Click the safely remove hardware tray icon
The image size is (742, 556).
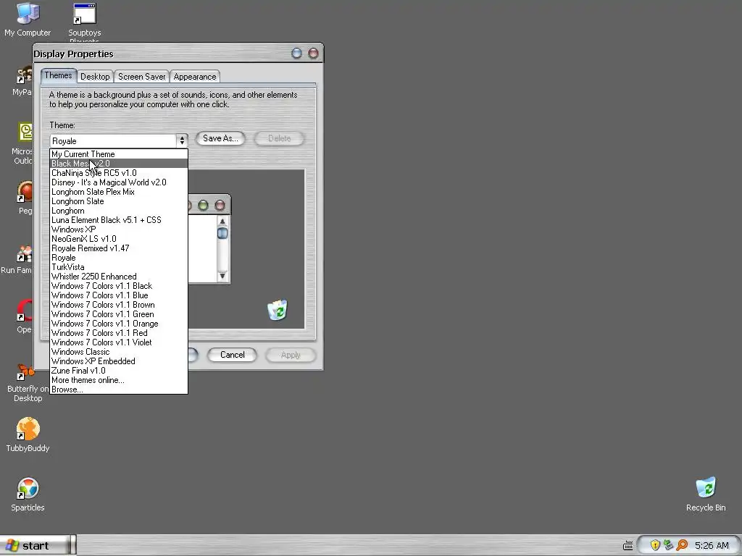click(x=668, y=545)
